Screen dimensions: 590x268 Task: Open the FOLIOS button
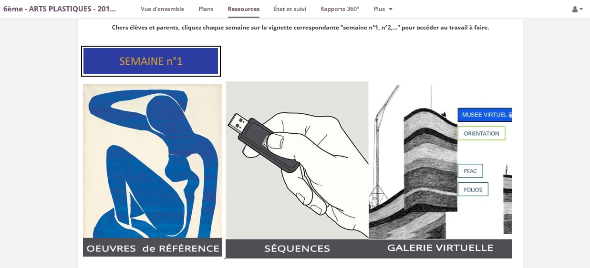[473, 189]
